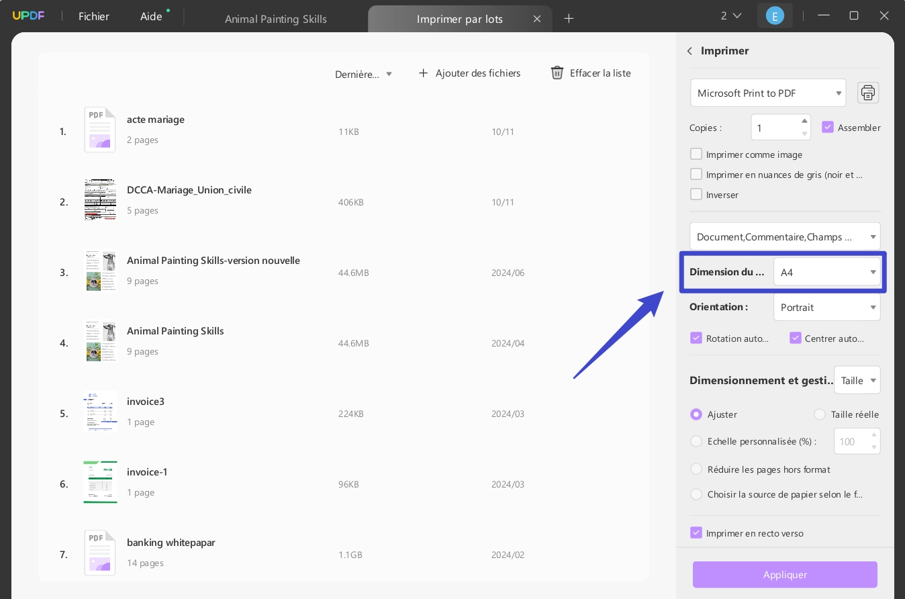This screenshot has width=905, height=599.
Task: Select file row DCCA-Mariage_Union_civile
Action: [344, 200]
